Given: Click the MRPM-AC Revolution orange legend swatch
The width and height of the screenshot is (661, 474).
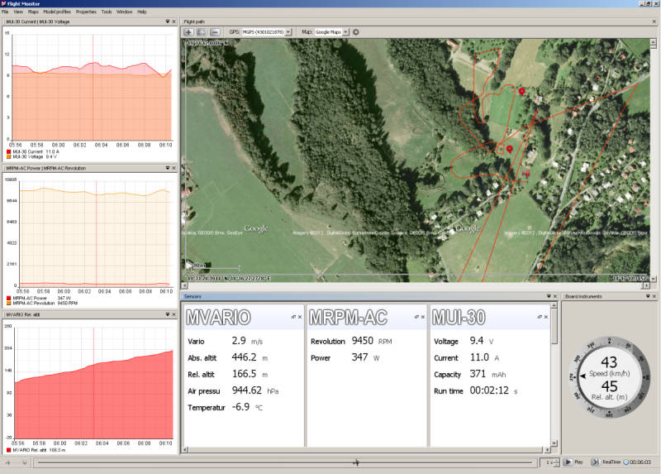Looking at the screenshot, I should [8, 303].
